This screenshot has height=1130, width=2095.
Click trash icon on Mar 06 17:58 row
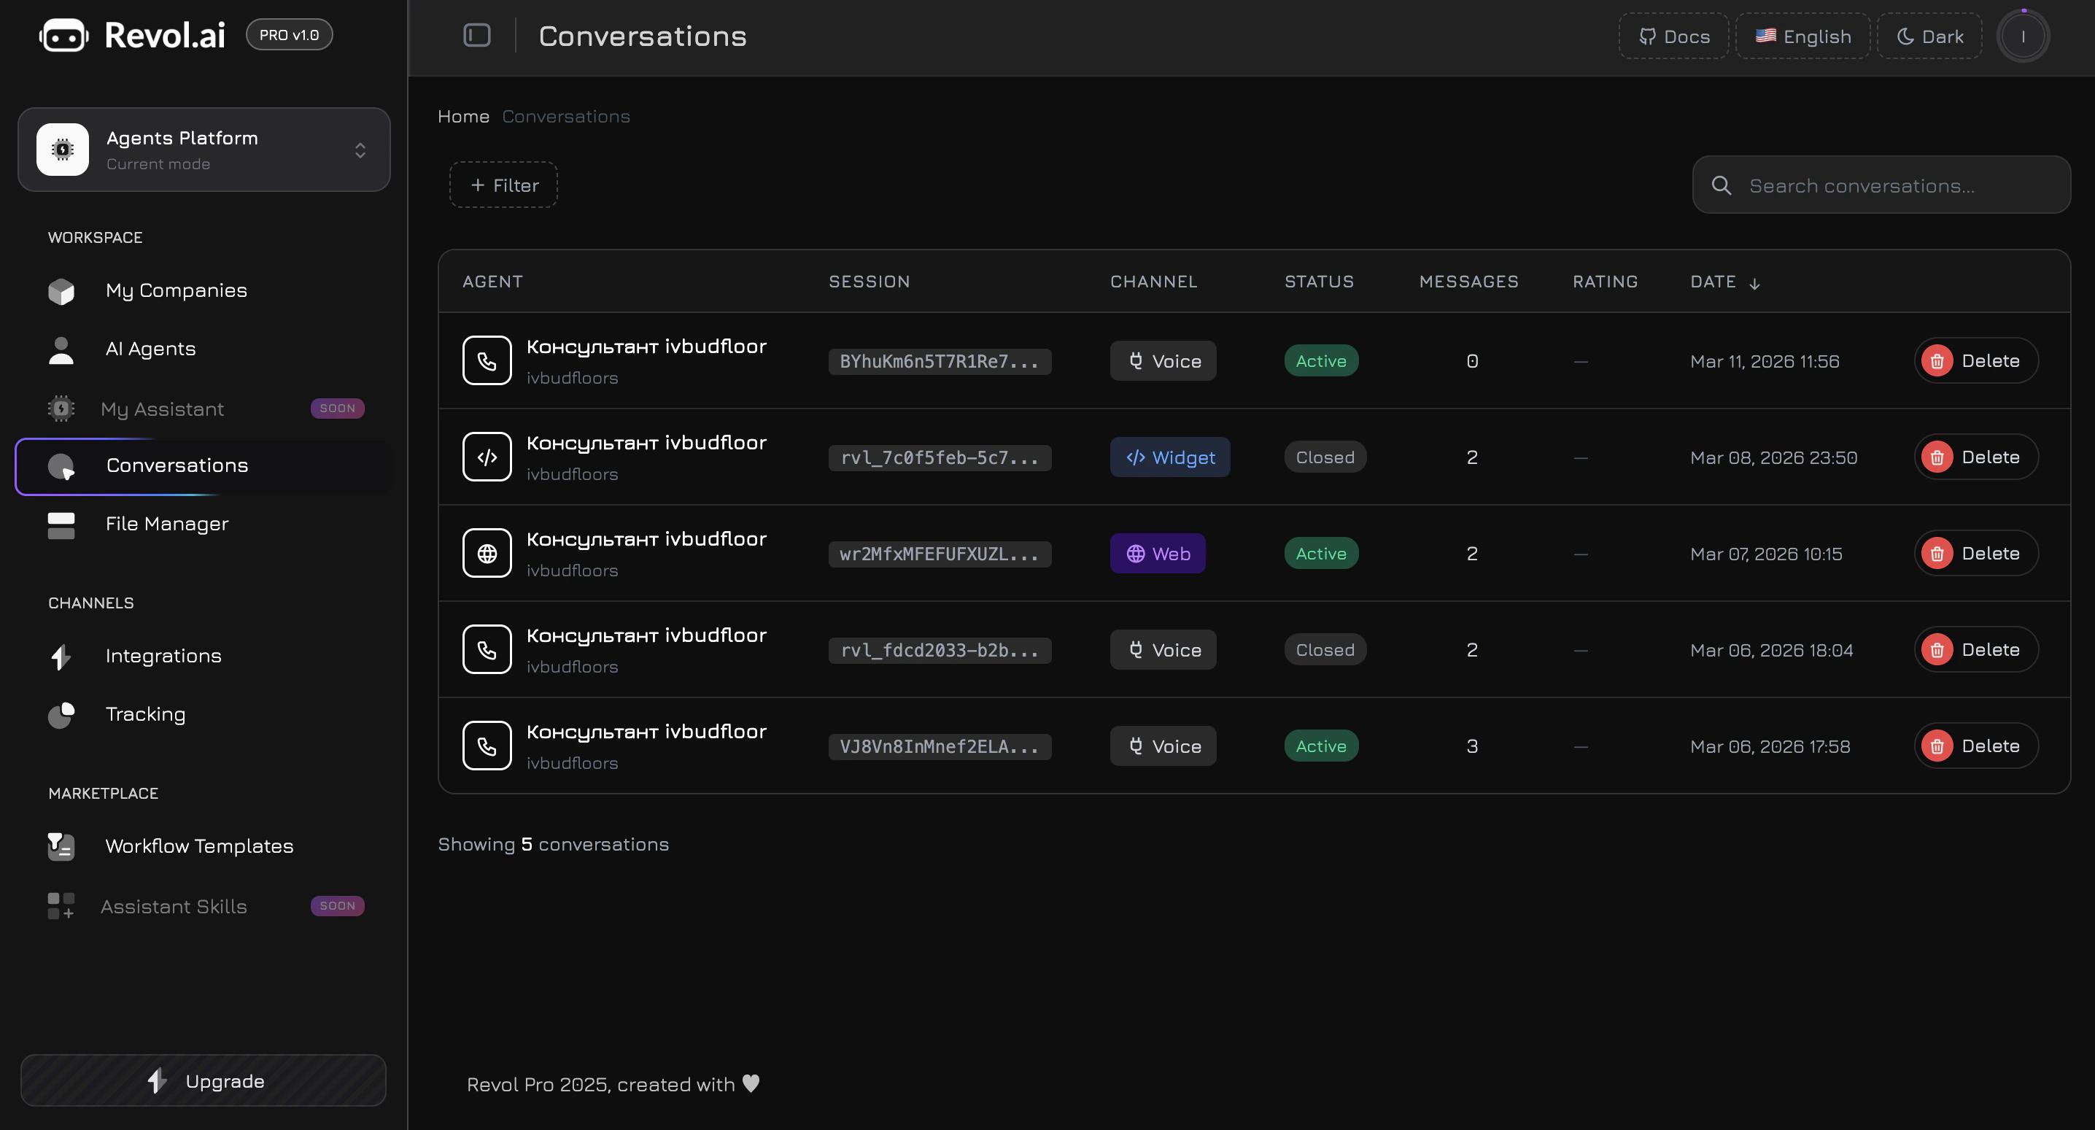(x=1937, y=746)
